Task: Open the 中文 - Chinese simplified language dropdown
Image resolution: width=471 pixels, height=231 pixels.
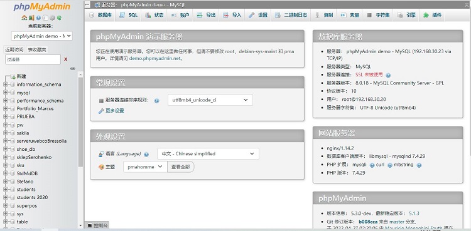Action: 208,154
